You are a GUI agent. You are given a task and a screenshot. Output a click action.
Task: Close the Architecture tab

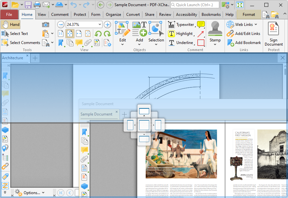click(27, 55)
